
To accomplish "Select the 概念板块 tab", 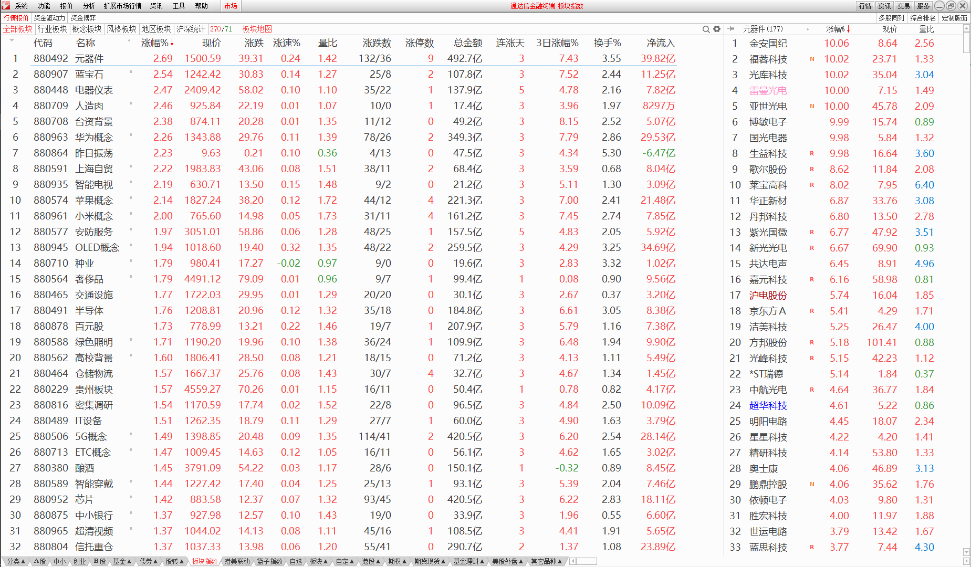I will (x=87, y=29).
